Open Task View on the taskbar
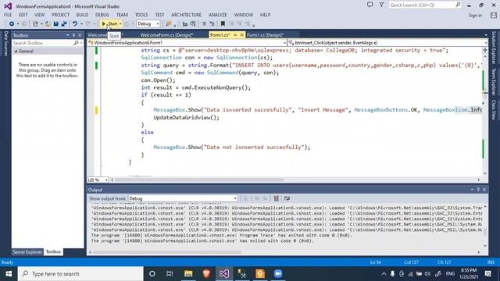This screenshot has height=281, width=500. pos(170,274)
